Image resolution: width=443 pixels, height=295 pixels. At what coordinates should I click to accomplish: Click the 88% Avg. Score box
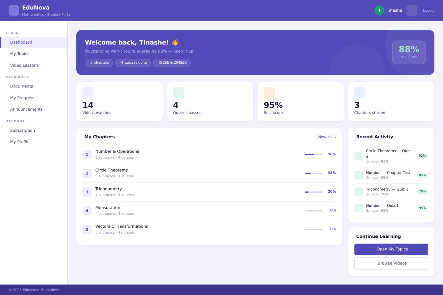409,52
